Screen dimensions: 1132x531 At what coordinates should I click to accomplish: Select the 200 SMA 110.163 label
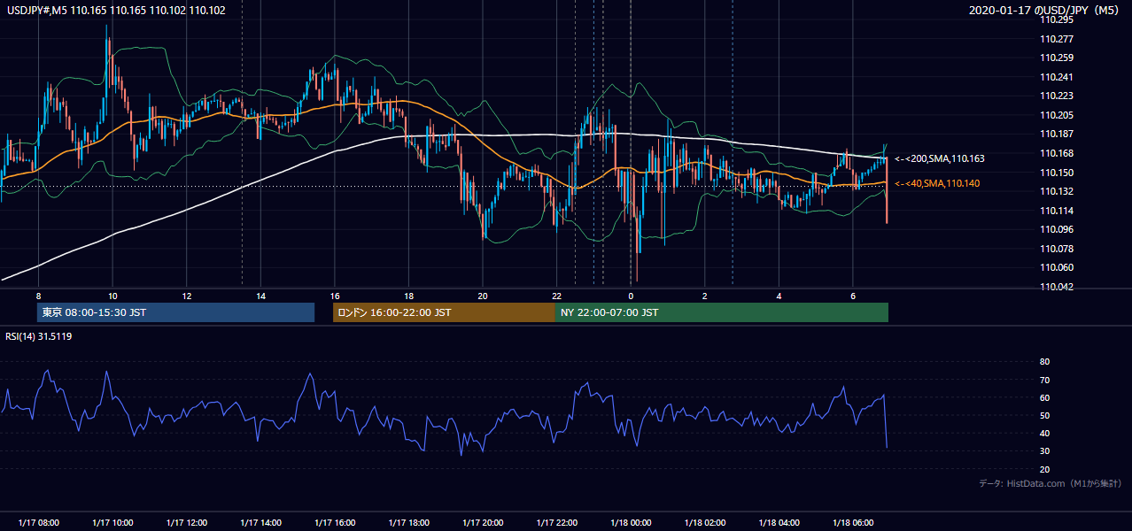[940, 158]
